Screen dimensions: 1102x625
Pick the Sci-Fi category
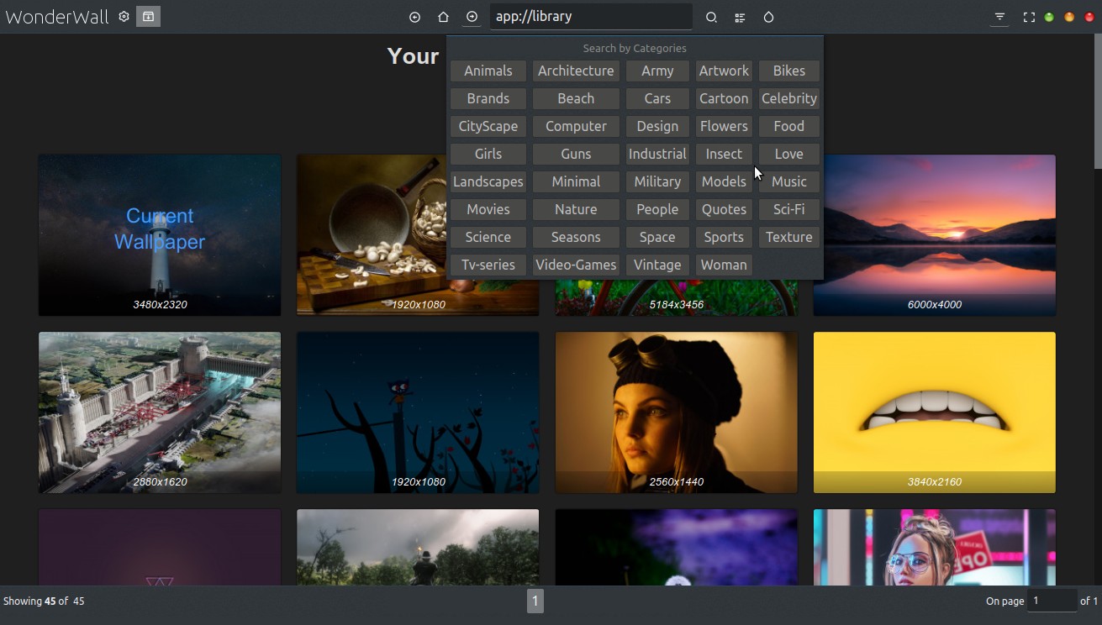click(788, 209)
